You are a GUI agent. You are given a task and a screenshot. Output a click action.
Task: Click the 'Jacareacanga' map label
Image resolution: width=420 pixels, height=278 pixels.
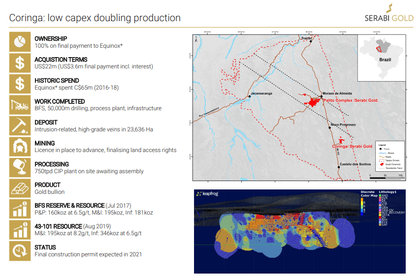pos(261,93)
